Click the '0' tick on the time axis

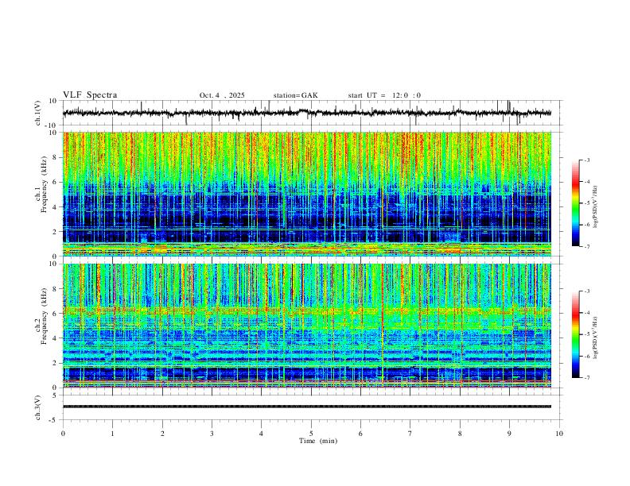tap(63, 434)
